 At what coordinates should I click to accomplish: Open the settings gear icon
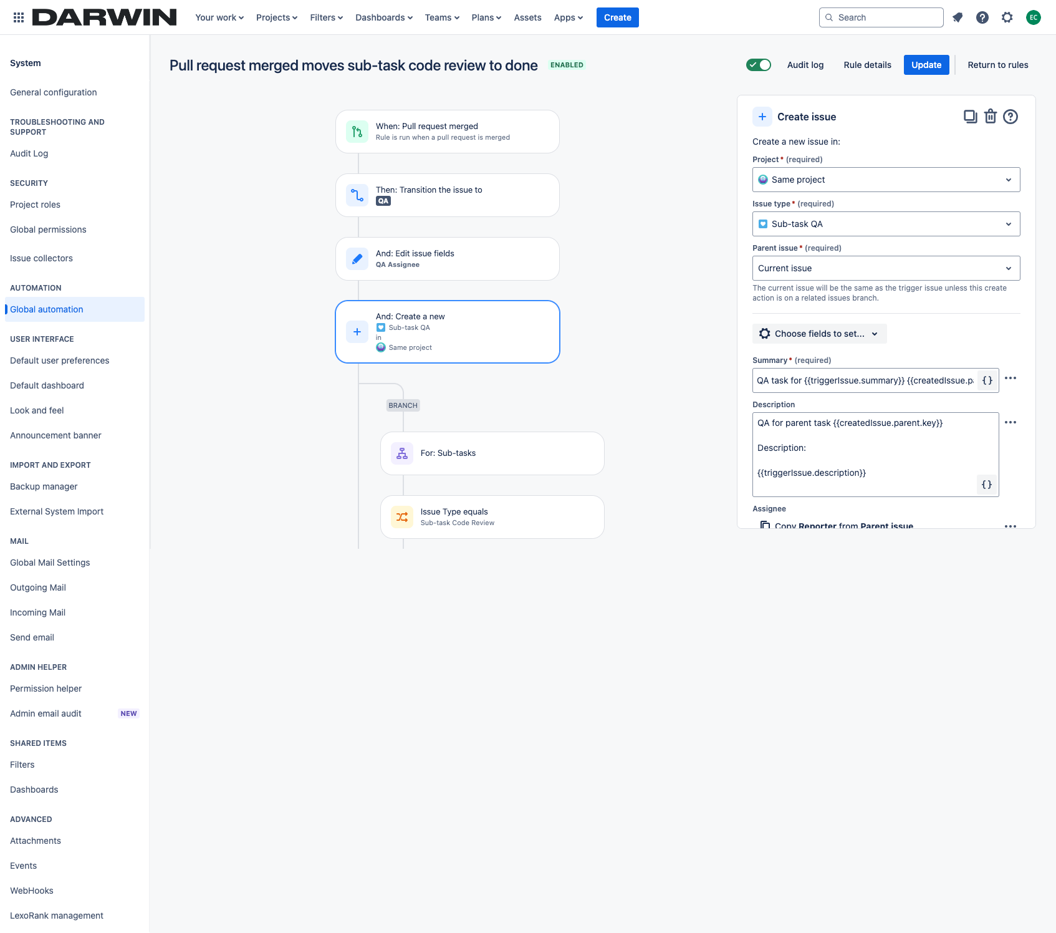(x=1007, y=17)
